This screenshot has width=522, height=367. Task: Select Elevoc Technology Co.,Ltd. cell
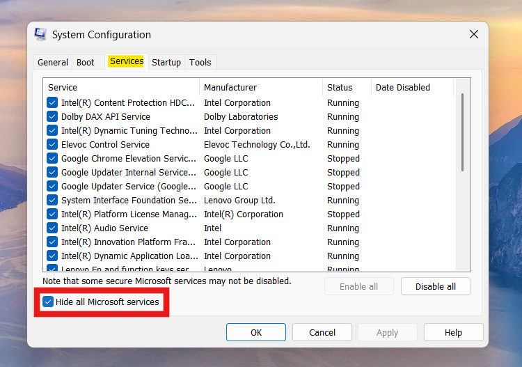tap(257, 145)
